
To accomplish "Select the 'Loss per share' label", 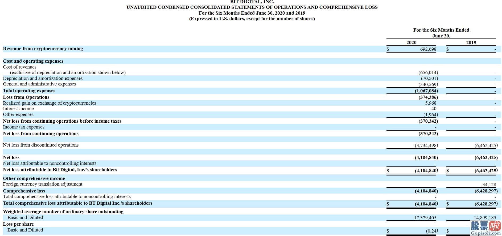I will coord(18,224).
